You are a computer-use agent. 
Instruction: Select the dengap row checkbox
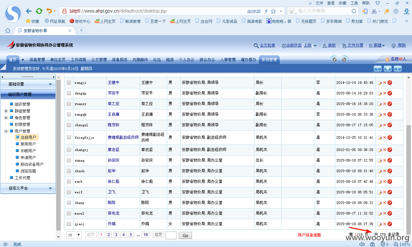[69, 93]
